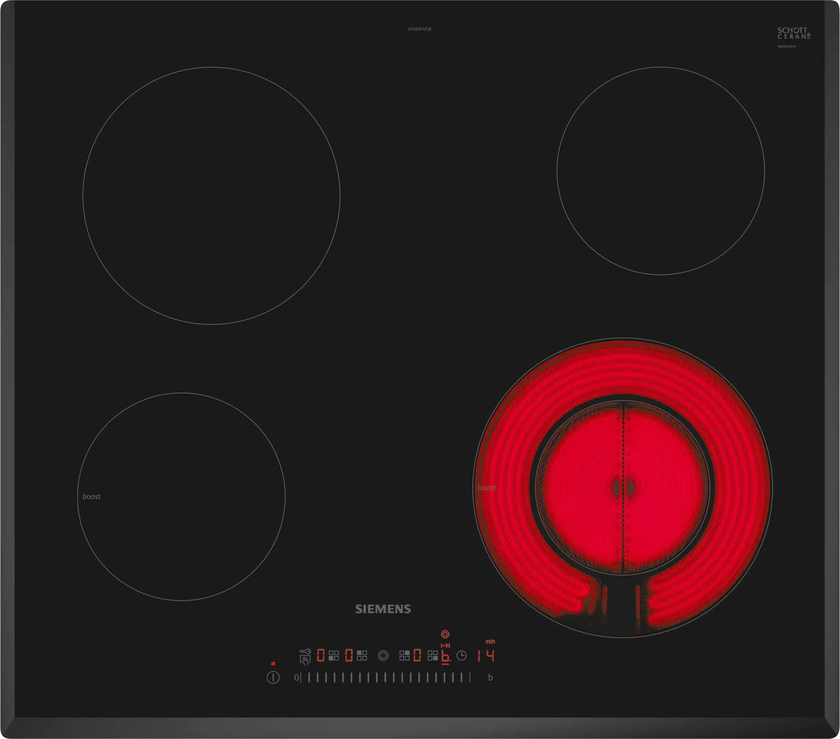Tap the dual-ring zone extension symbol
The image size is (840, 739).
(383, 656)
